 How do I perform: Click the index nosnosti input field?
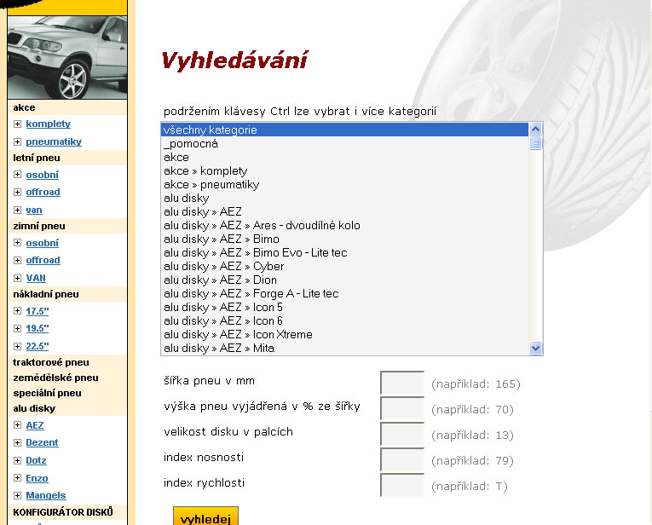pyautogui.click(x=402, y=459)
